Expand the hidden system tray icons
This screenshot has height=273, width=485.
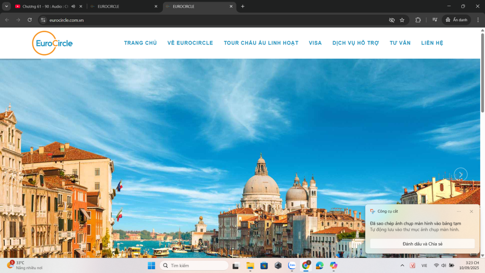(402, 265)
